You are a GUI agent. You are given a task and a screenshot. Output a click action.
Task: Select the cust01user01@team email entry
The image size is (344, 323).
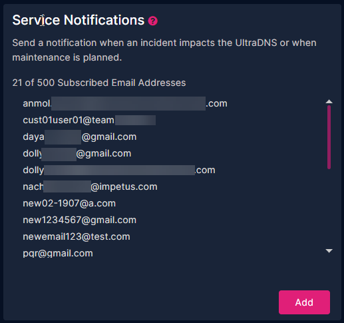click(x=89, y=120)
